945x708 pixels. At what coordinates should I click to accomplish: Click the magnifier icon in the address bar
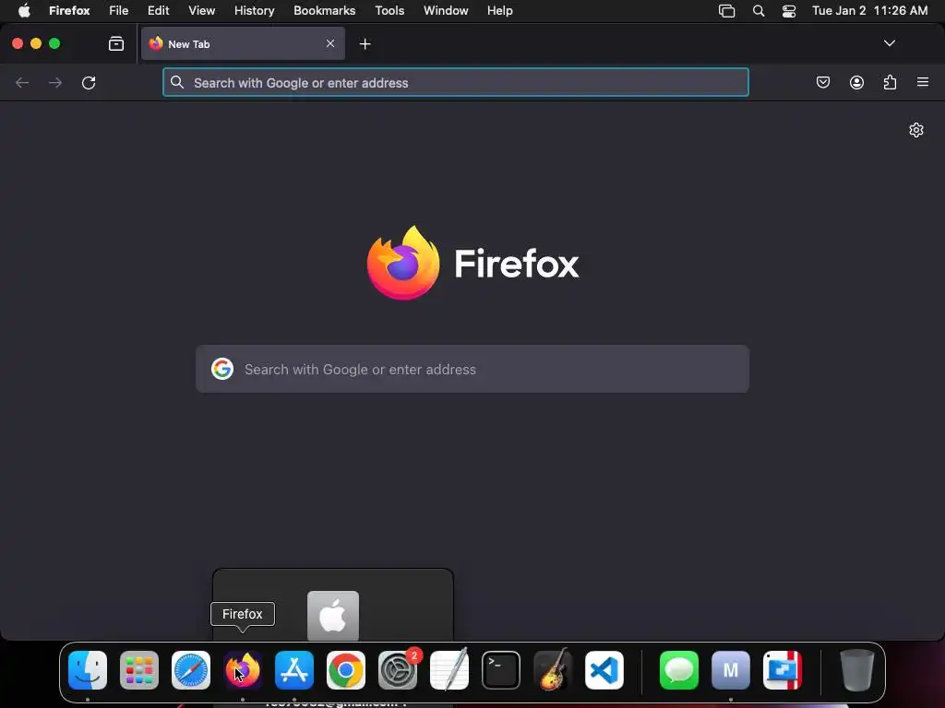tap(176, 82)
